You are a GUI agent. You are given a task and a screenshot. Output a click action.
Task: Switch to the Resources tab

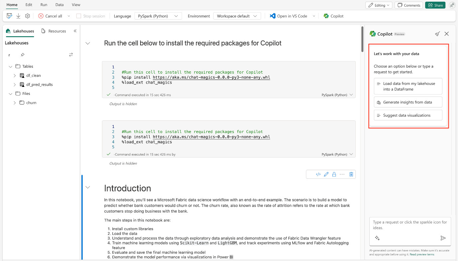click(x=53, y=31)
